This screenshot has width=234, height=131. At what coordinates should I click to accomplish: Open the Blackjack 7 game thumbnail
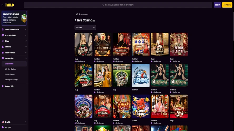point(179,75)
